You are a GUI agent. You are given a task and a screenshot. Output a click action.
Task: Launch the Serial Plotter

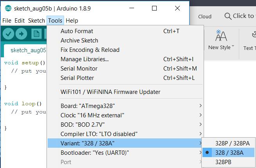coord(125,78)
